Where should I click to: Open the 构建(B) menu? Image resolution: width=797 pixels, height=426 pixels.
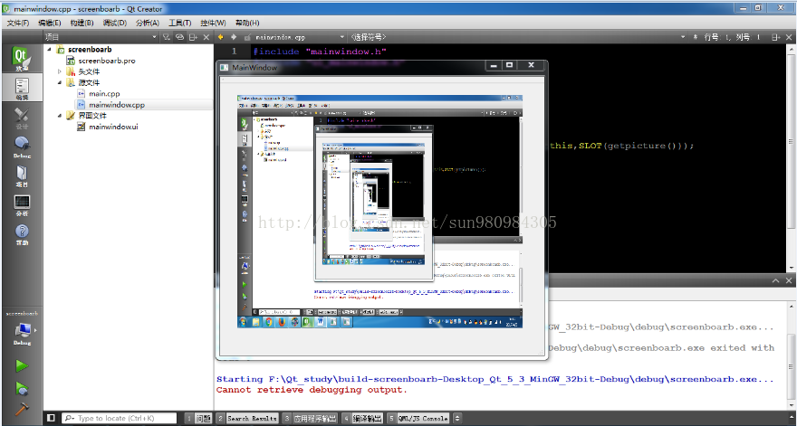(x=82, y=23)
